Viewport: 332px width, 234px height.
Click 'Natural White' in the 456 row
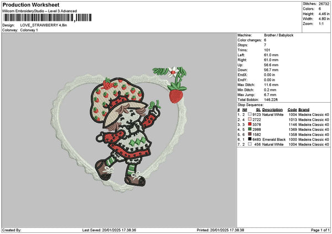tap(273, 144)
